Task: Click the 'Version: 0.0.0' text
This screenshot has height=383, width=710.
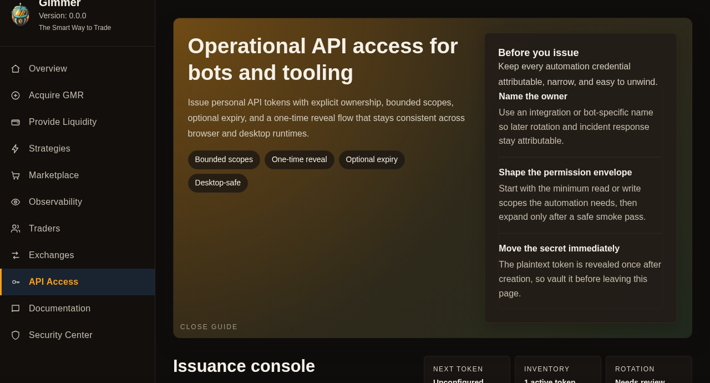Action: (63, 16)
